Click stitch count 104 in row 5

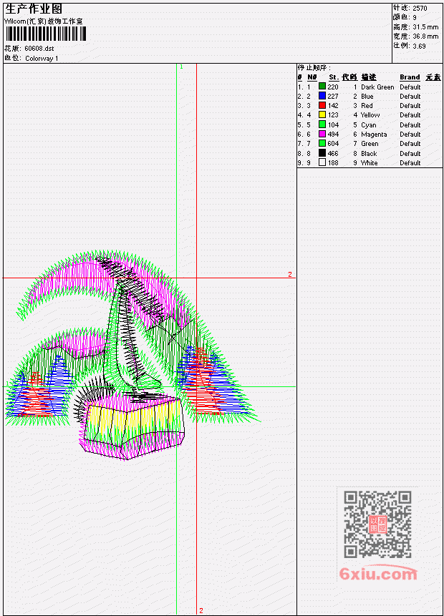(333, 125)
